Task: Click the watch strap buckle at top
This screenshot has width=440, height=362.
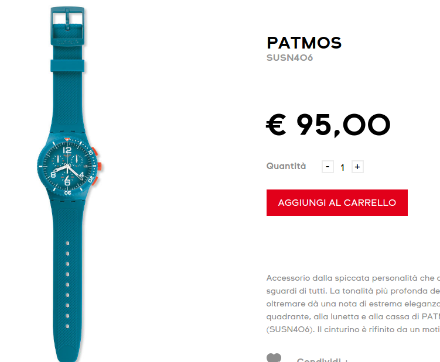Action: (67, 26)
